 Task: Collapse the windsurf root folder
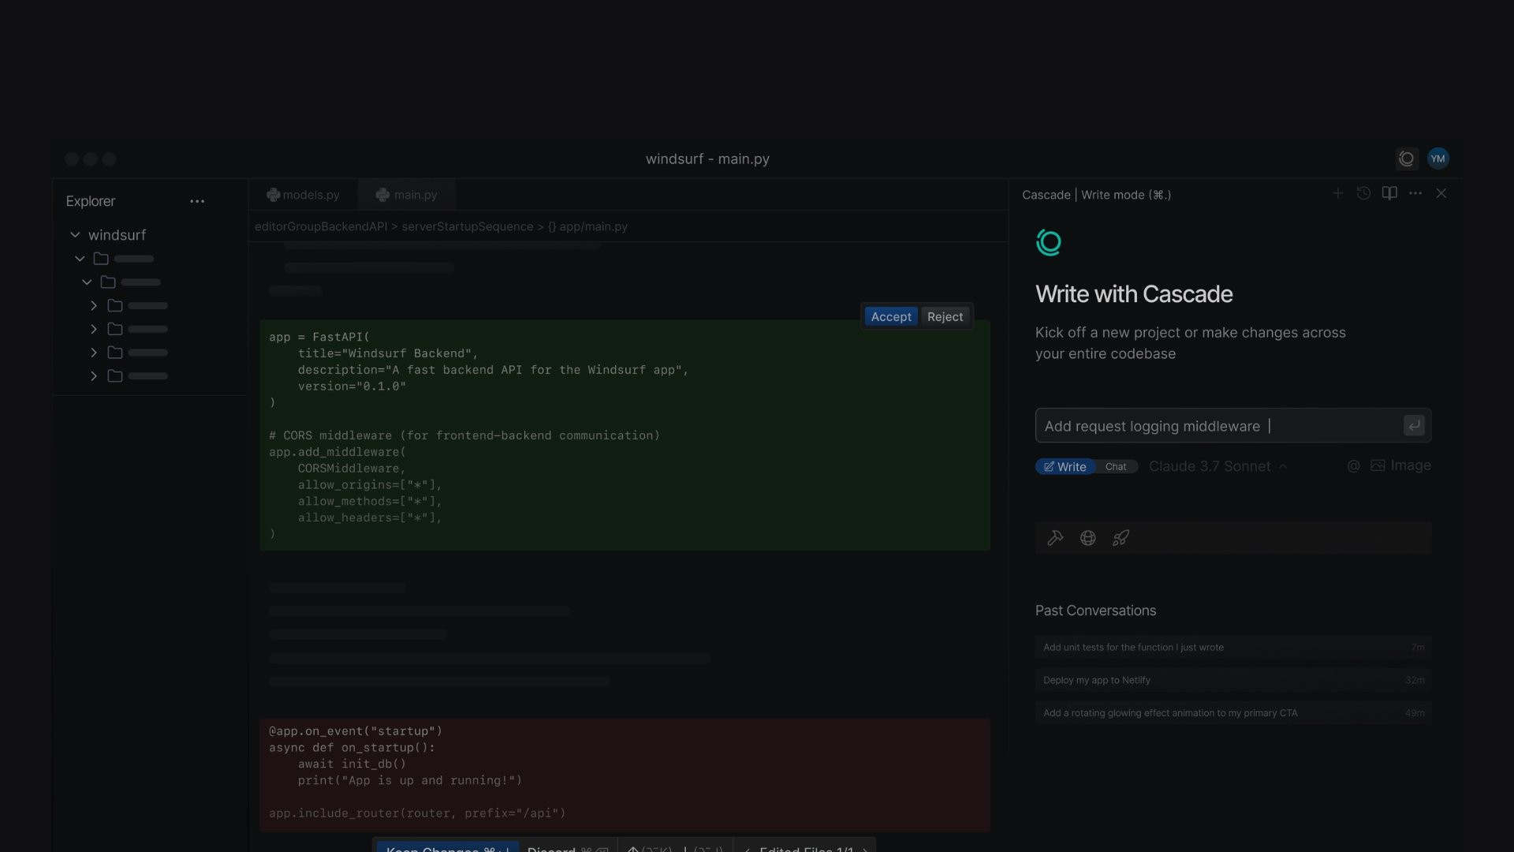pos(75,235)
